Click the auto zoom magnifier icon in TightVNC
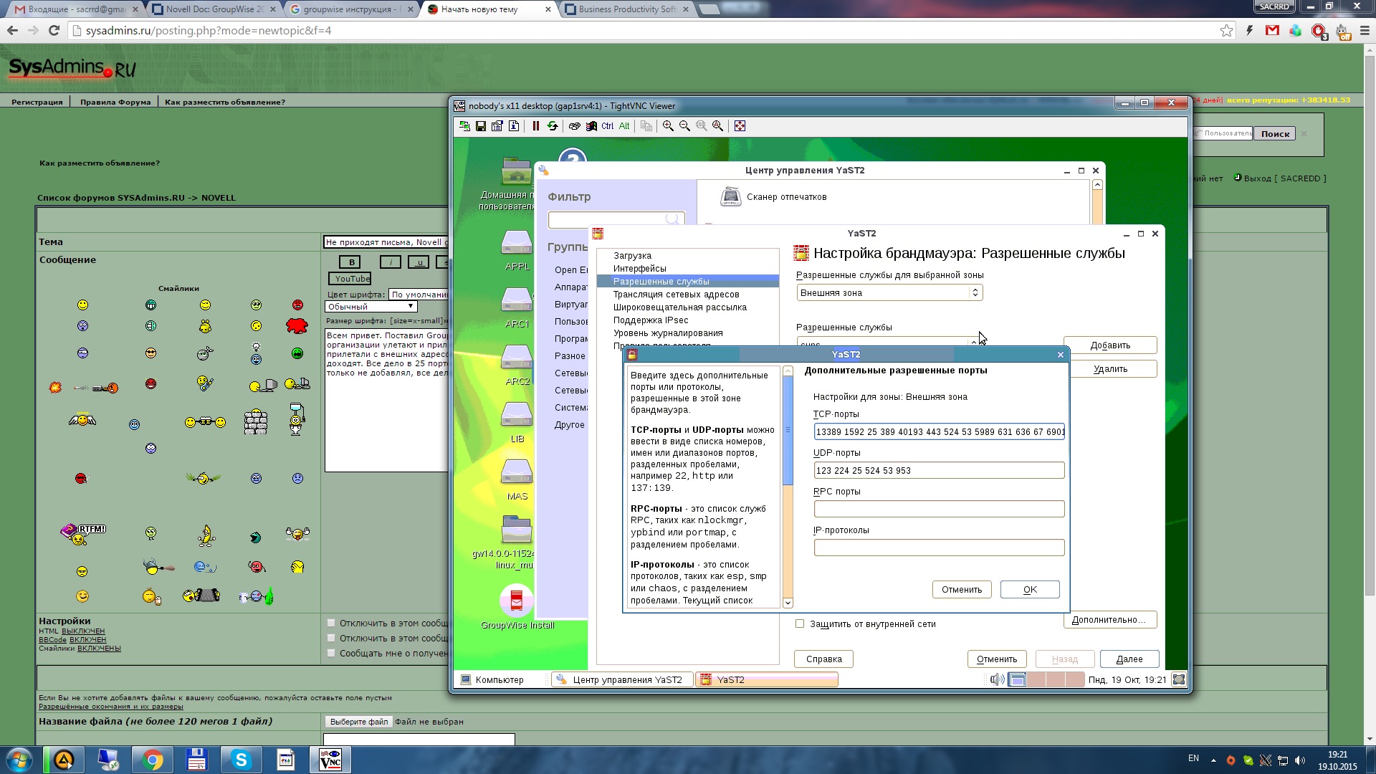This screenshot has width=1376, height=774. 717,126
